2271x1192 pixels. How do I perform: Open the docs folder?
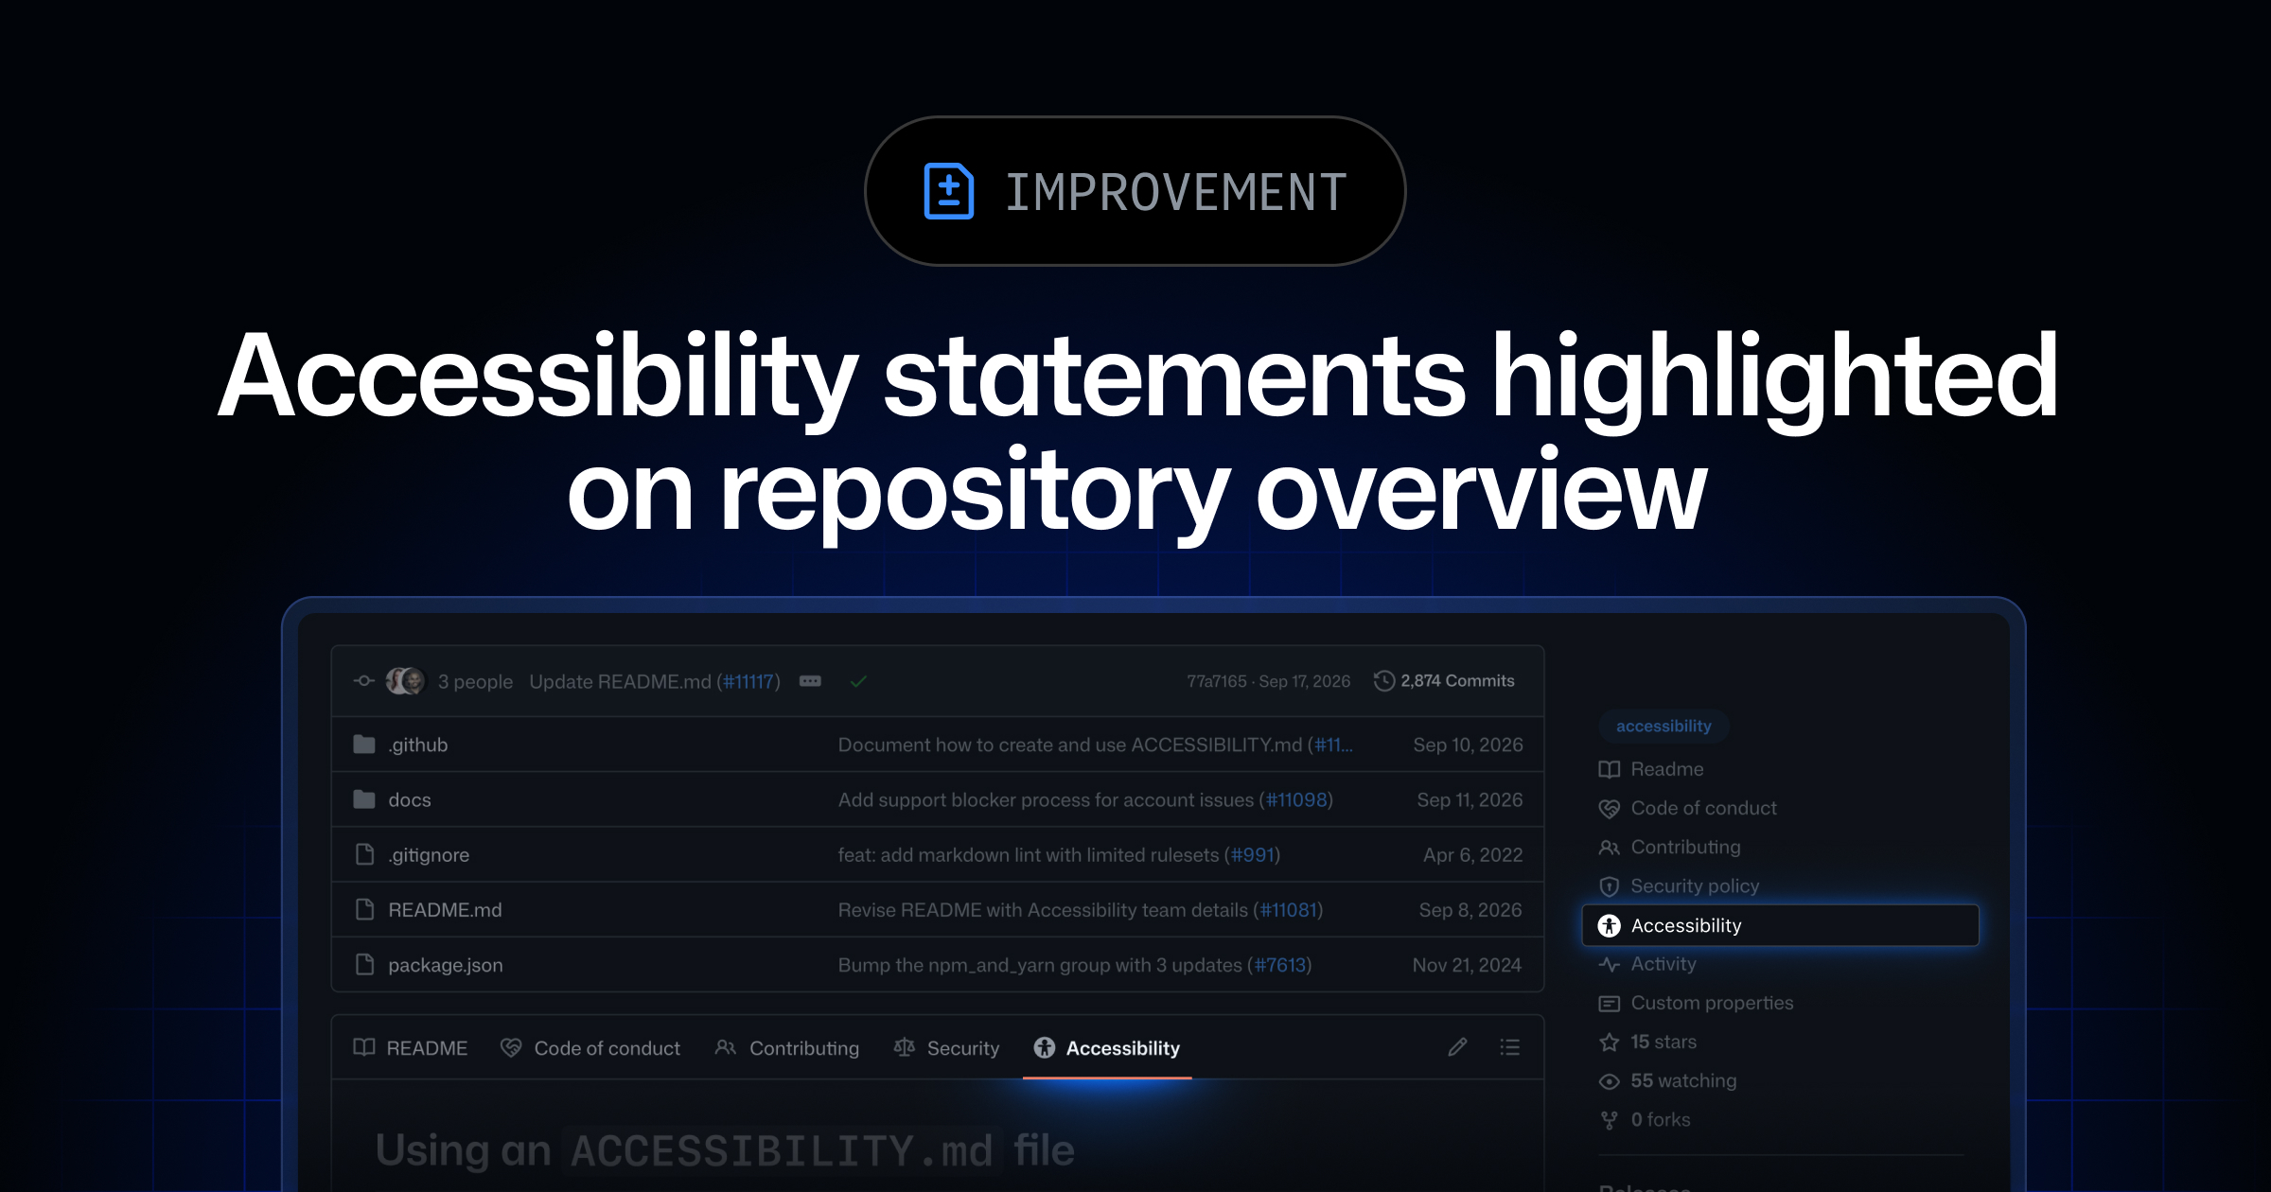(410, 799)
